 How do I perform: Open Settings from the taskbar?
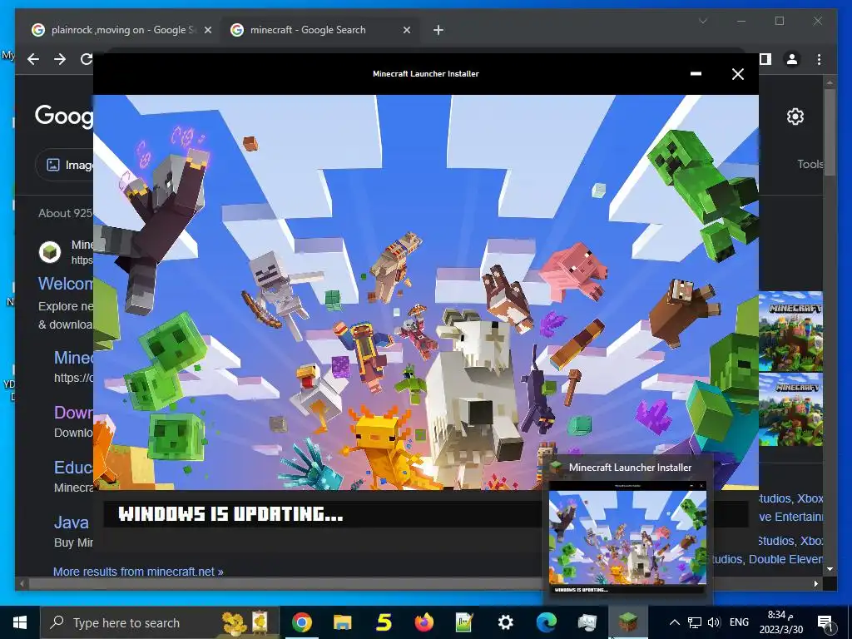(x=505, y=622)
